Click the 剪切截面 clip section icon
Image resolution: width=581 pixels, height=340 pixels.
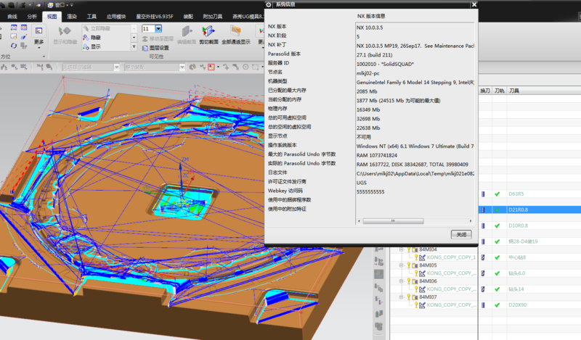pyautogui.click(x=210, y=31)
